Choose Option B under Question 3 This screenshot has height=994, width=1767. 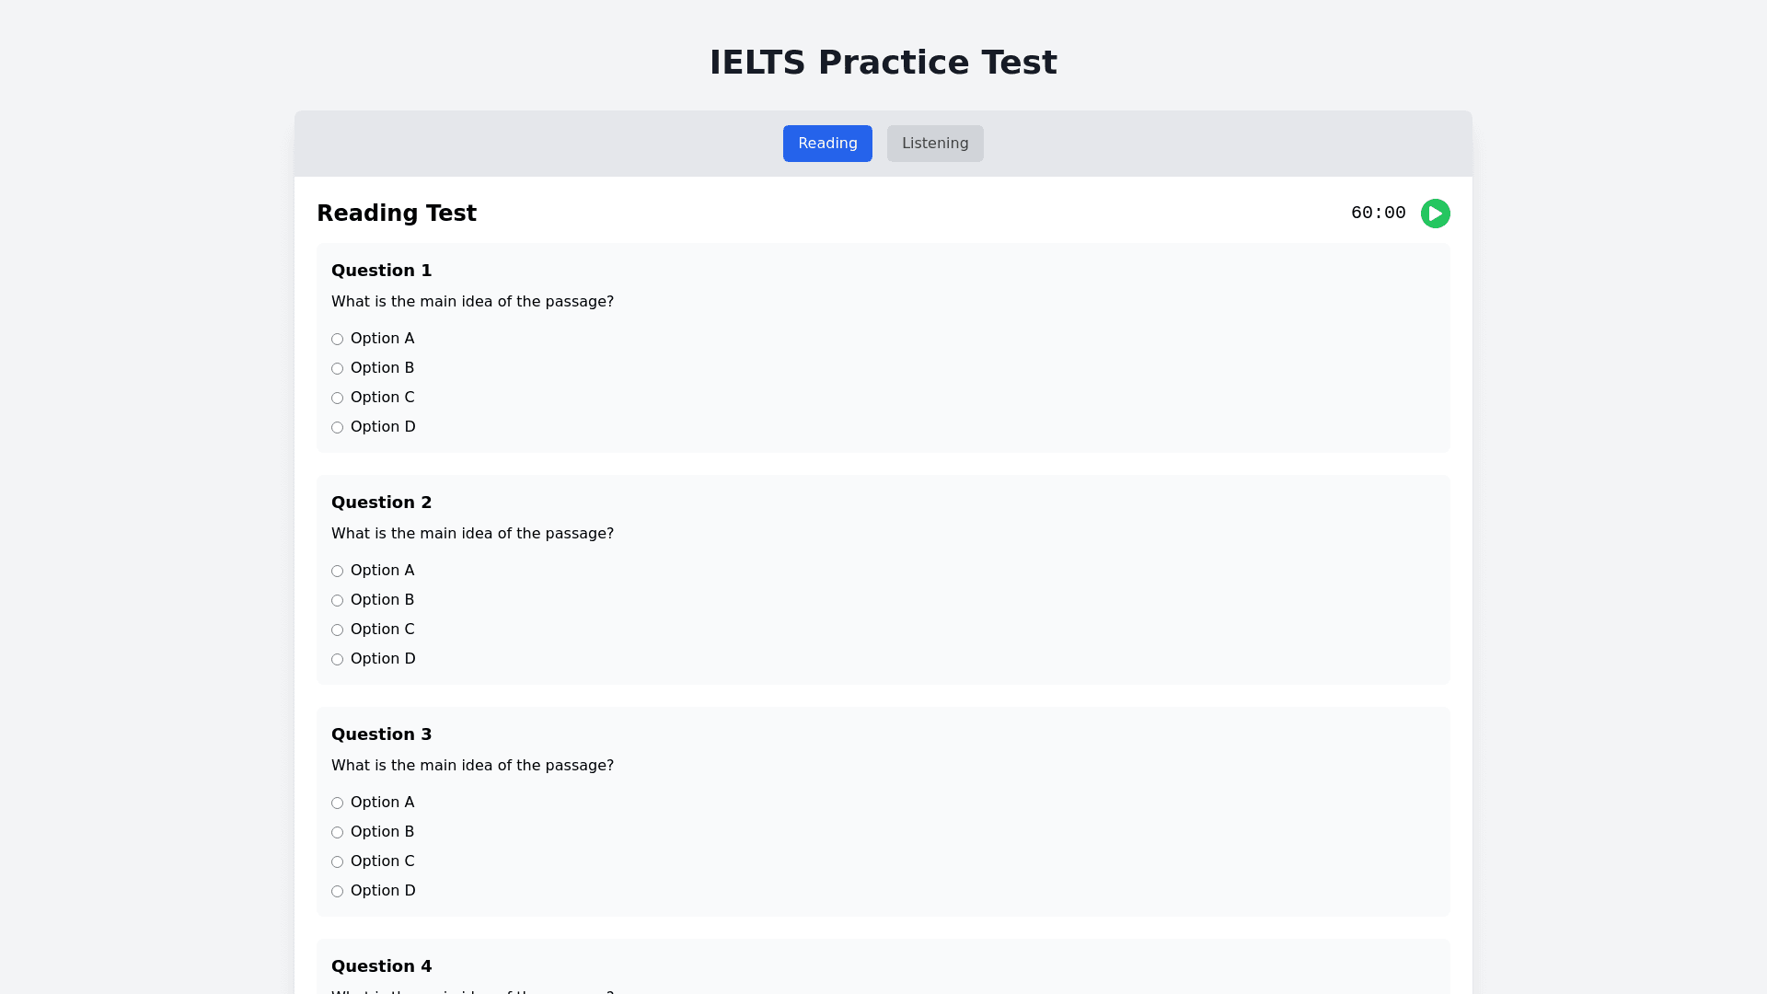(x=338, y=833)
